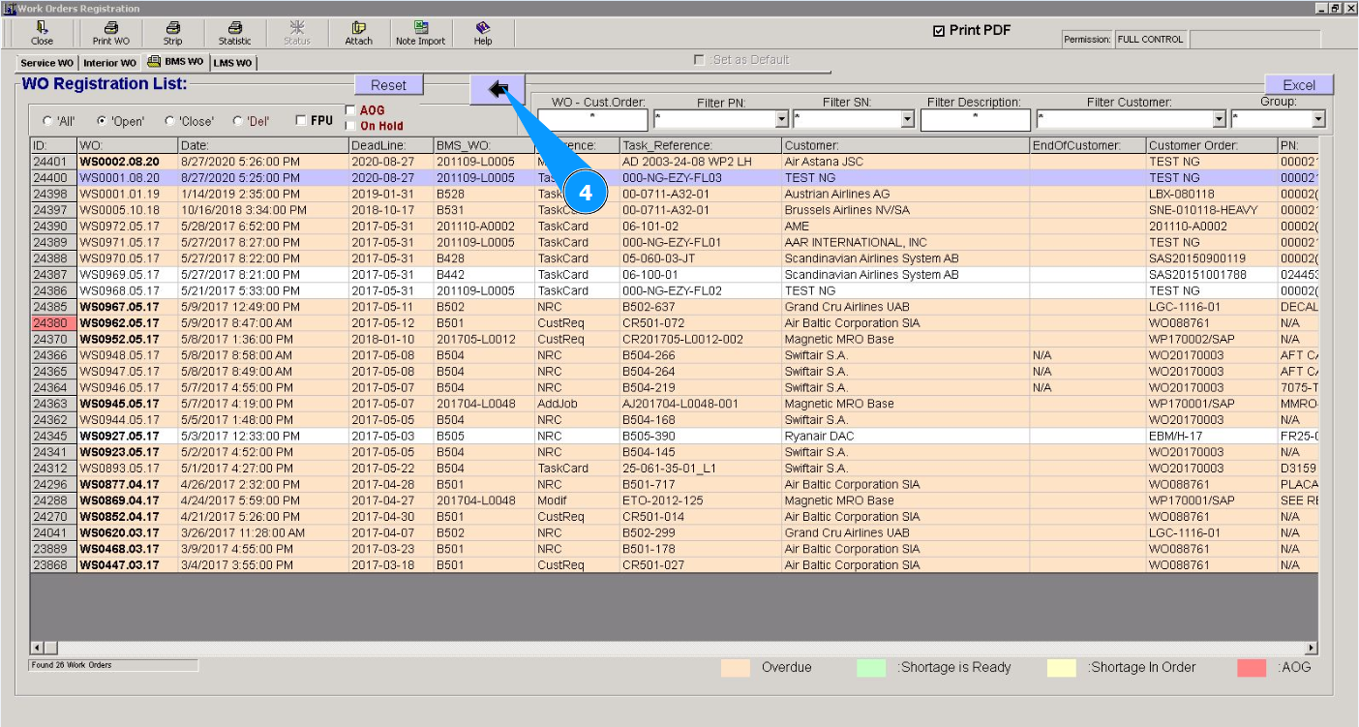The image size is (1359, 727).
Task: Open the Group dropdown list
Action: coord(1318,120)
